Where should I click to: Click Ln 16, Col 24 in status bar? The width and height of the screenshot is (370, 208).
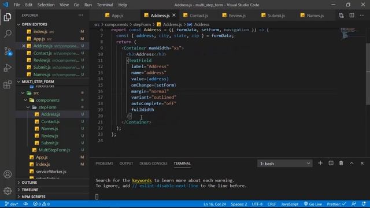(x=214, y=204)
